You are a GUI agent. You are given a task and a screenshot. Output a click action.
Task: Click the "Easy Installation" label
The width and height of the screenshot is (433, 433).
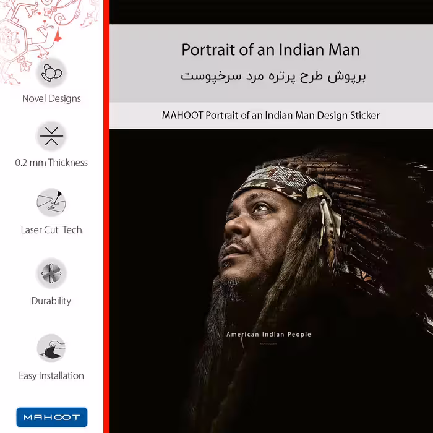pyautogui.click(x=51, y=376)
